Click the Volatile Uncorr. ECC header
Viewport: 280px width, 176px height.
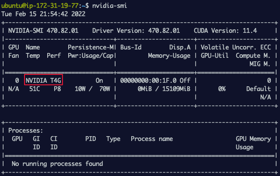pos(236,47)
